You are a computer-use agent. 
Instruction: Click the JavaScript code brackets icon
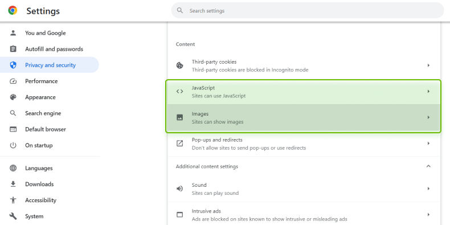coord(179,91)
